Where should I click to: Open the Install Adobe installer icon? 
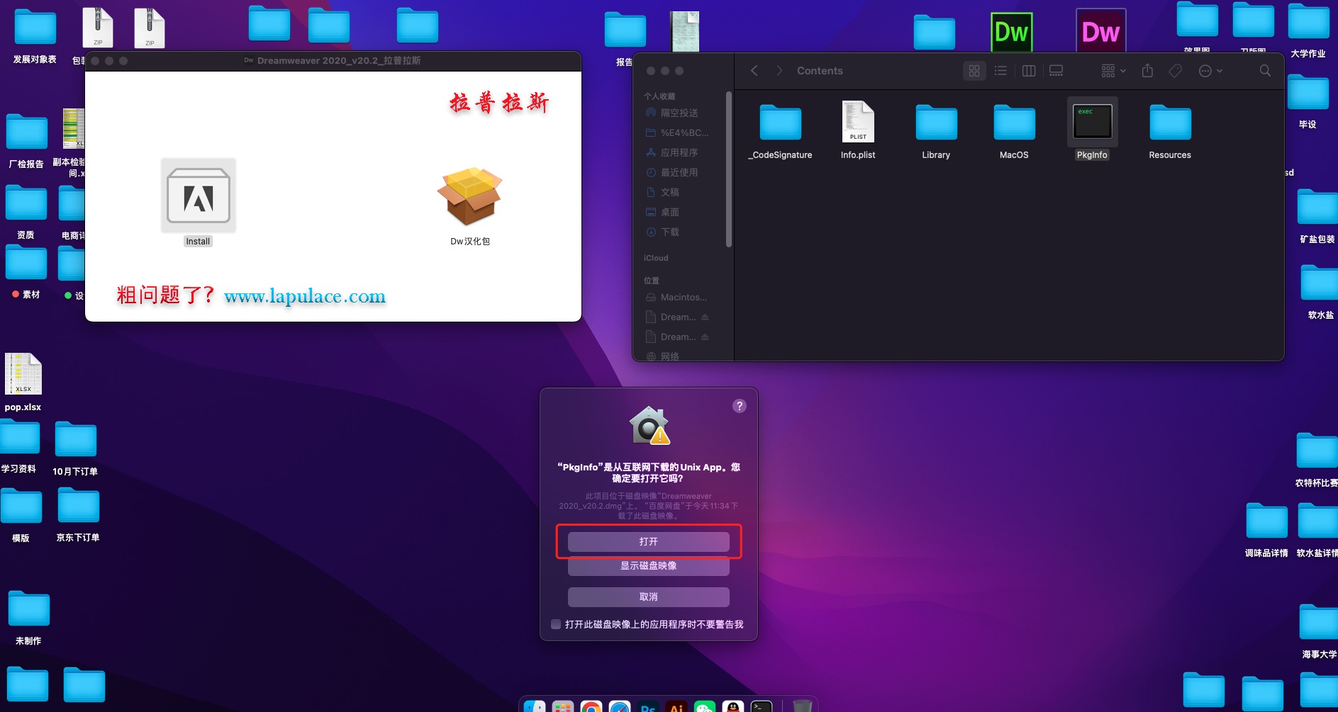click(x=198, y=196)
